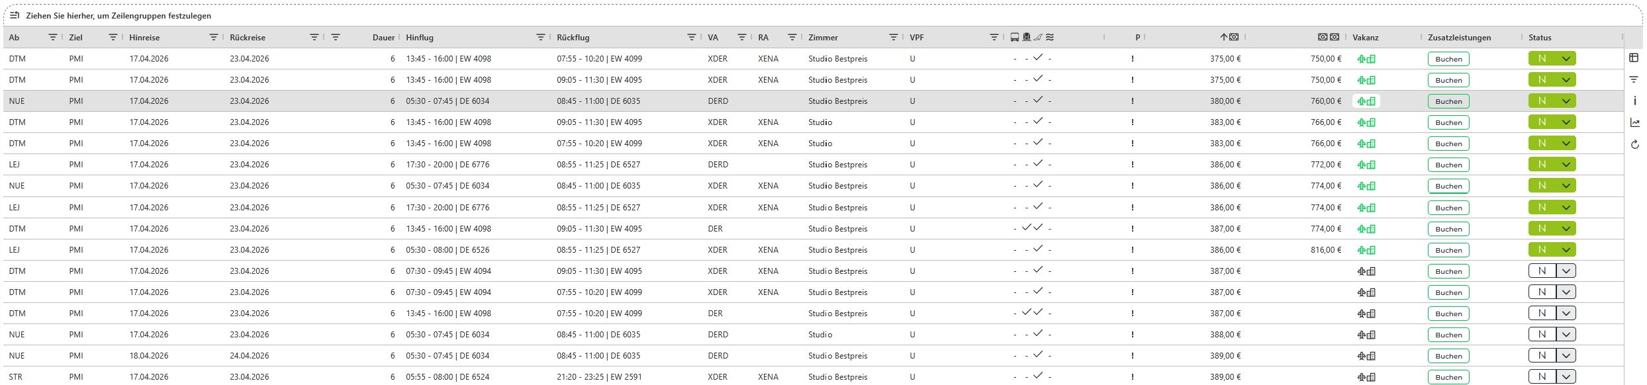Select the cell '05:30 - 08:00 | DE 6526'
1647x385 pixels.
[x=447, y=250]
